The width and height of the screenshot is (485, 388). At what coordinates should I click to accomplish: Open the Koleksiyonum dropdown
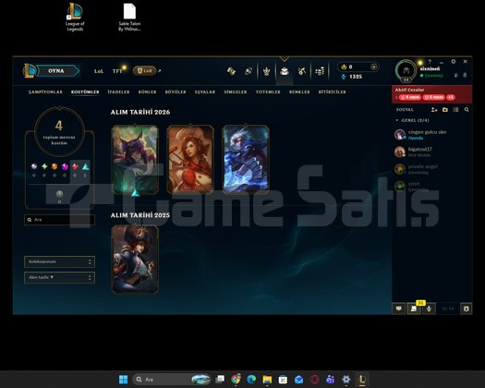pyautogui.click(x=59, y=261)
